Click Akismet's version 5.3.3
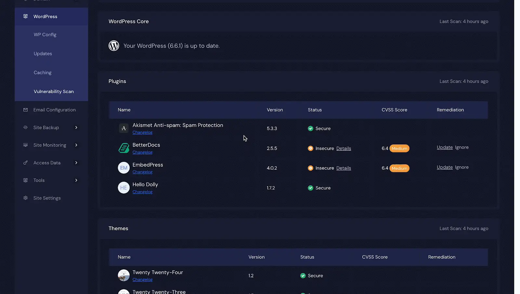Viewport: 520px width, 294px height. click(x=272, y=128)
